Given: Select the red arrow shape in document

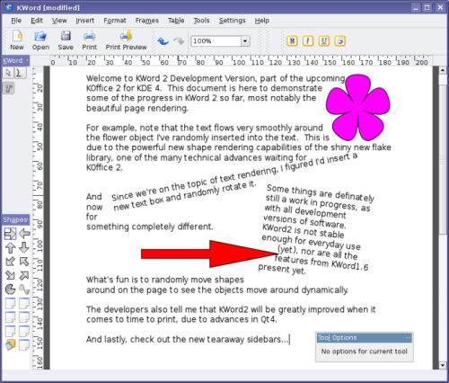Looking at the screenshot, I should tap(209, 254).
